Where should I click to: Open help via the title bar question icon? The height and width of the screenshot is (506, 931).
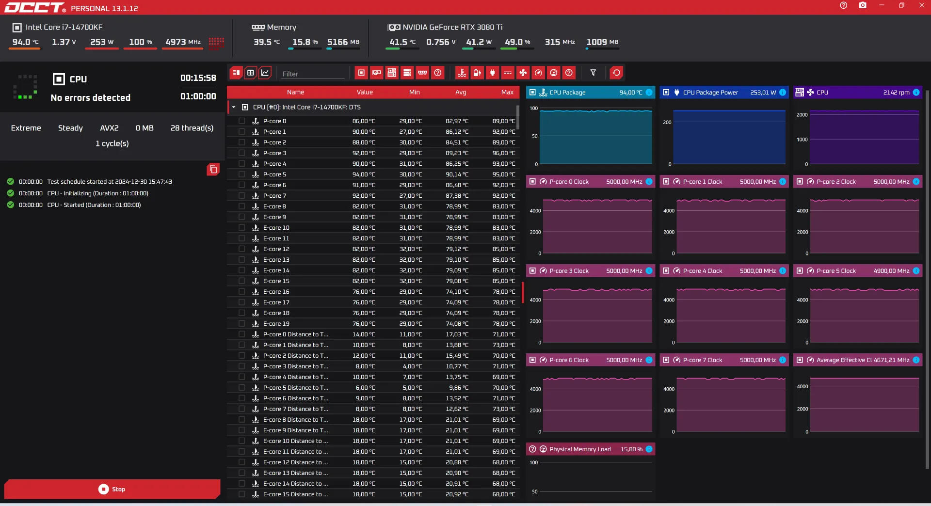[x=844, y=5]
